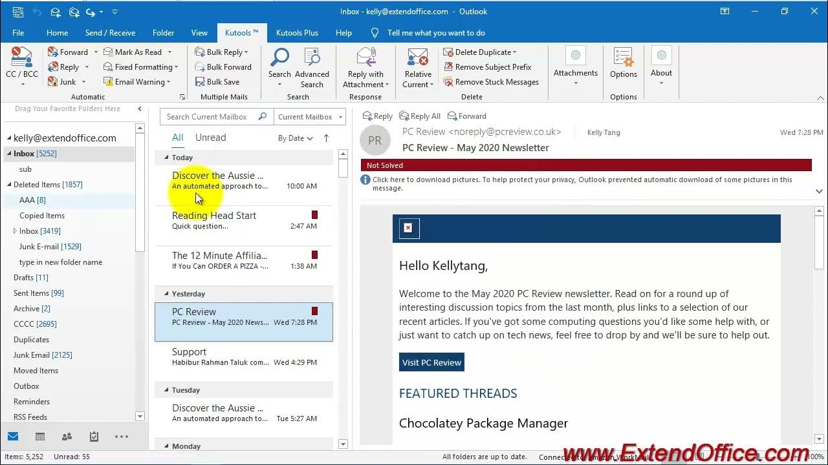Click Delete Duplicate tool

[x=480, y=52]
